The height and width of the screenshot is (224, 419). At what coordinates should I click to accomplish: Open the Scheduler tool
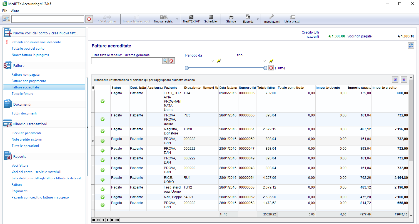pyautogui.click(x=211, y=19)
